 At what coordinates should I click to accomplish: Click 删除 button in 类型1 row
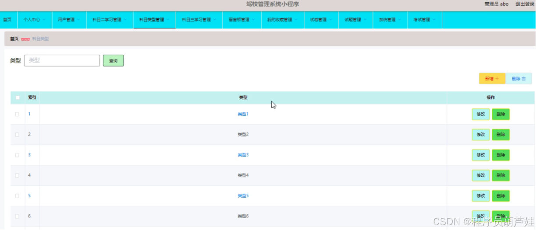coord(501,114)
